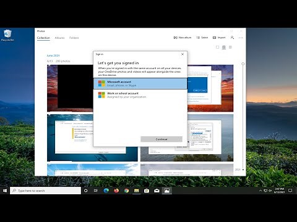
Task: Select the Microsoft account option
Action: pyautogui.click(x=140, y=83)
